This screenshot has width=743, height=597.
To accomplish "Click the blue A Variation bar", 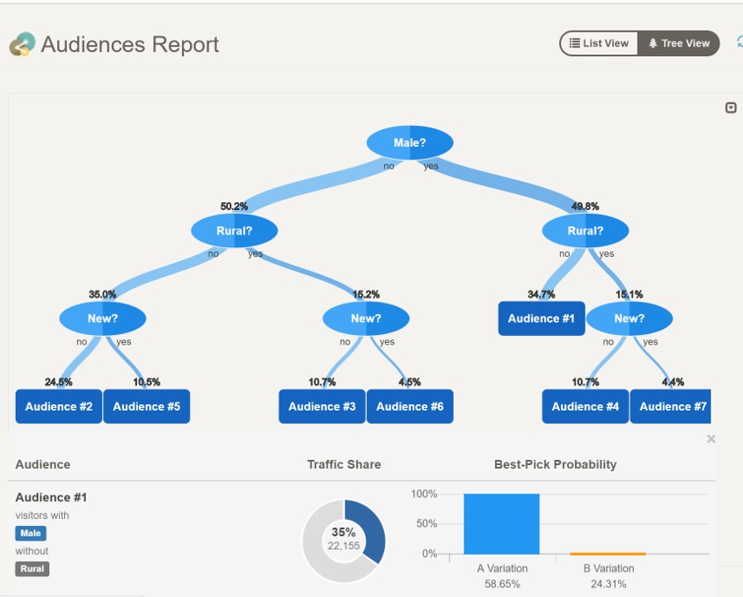I will [501, 524].
